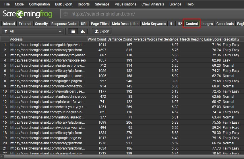Open the All filter dropdown

click(x=32, y=31)
